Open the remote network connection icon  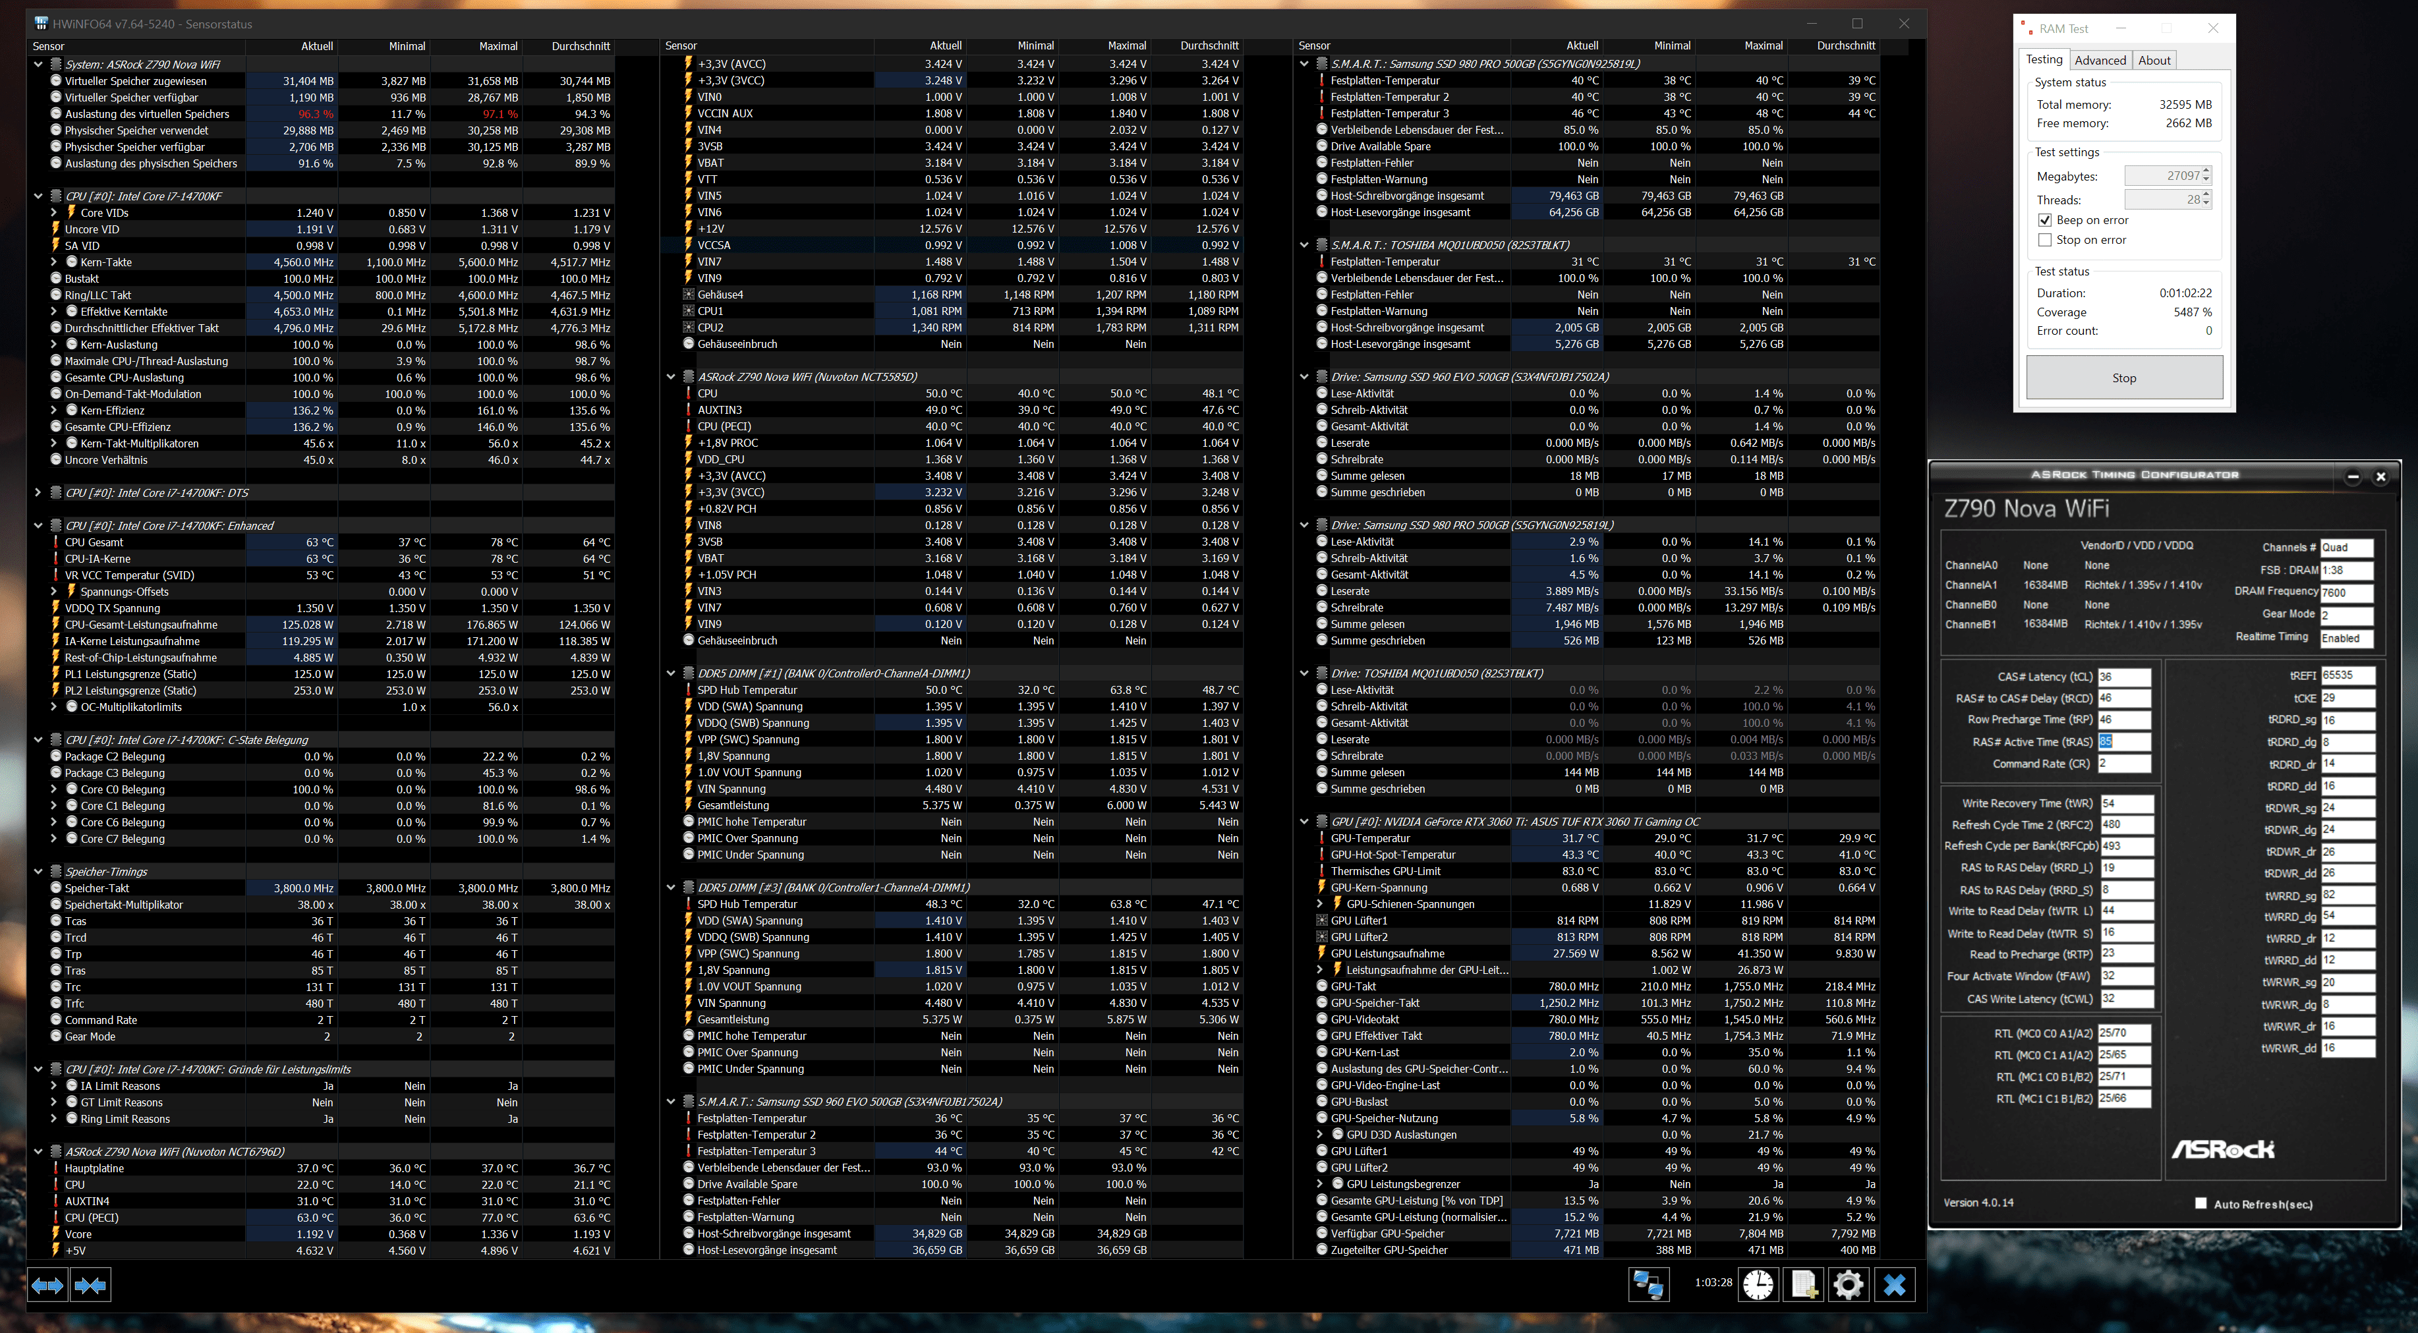pos(1648,1283)
